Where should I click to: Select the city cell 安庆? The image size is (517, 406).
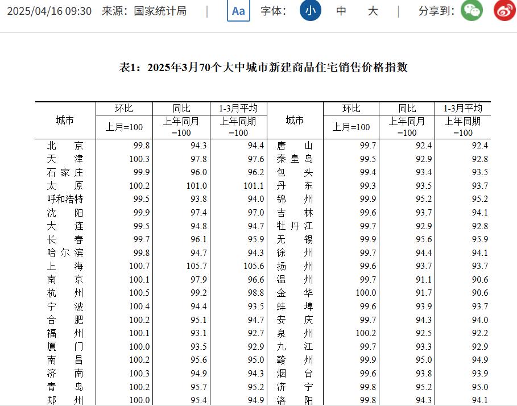tap(295, 320)
